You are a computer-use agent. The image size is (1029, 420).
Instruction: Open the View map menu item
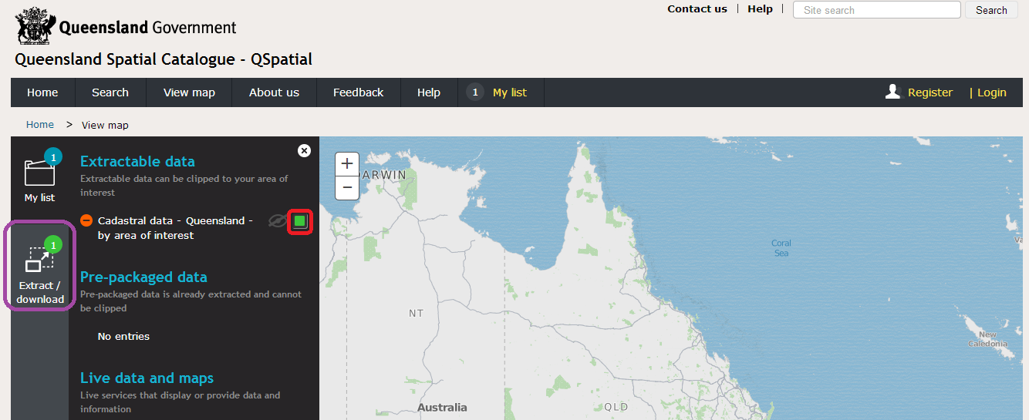click(x=189, y=92)
